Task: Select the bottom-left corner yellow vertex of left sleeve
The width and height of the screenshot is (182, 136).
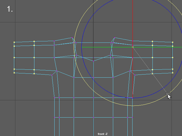Action: 14,73
